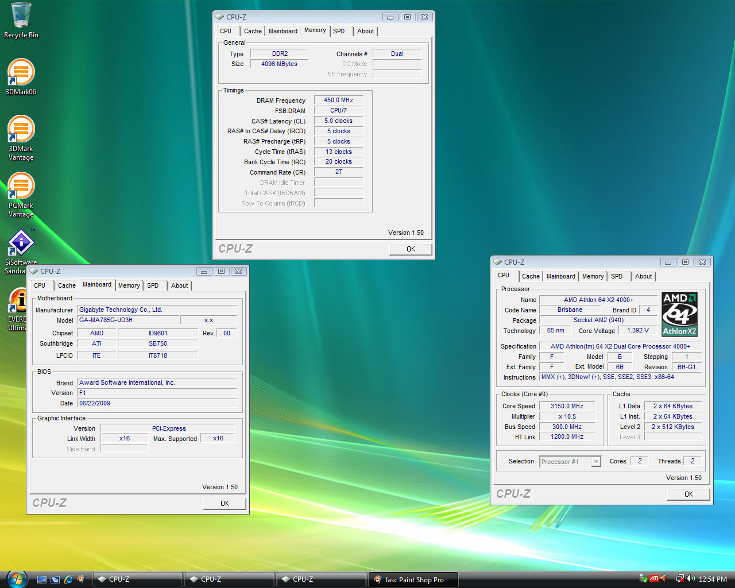735x588 pixels.
Task: Open the white speaker volume tray icon
Action: [x=690, y=579]
